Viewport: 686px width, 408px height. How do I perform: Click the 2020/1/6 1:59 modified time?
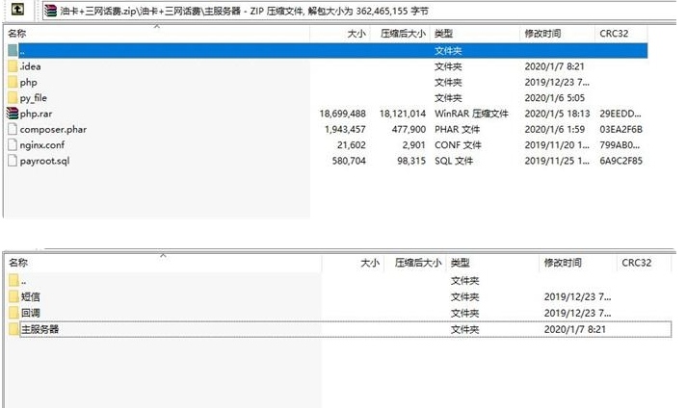tap(555, 129)
